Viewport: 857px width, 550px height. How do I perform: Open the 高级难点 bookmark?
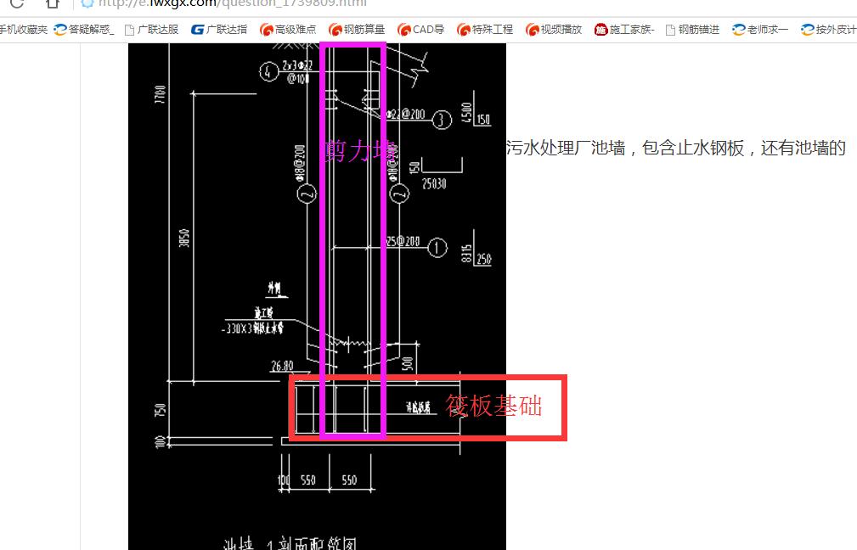click(x=288, y=30)
